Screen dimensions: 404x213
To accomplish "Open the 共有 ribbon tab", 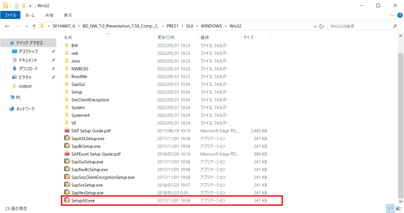I will coord(49,15).
